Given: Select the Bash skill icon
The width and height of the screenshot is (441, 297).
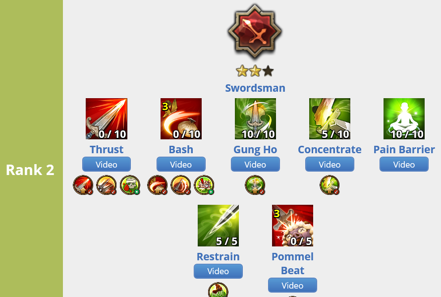Looking at the screenshot, I should (x=181, y=119).
